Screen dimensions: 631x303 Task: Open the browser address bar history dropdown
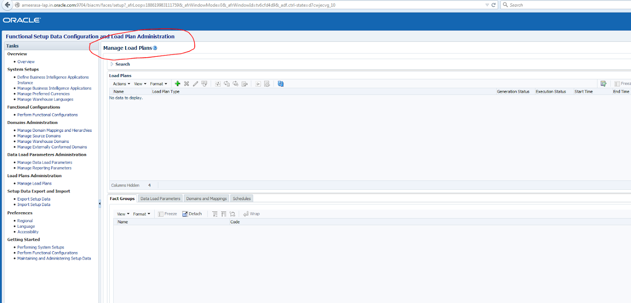[x=487, y=5]
